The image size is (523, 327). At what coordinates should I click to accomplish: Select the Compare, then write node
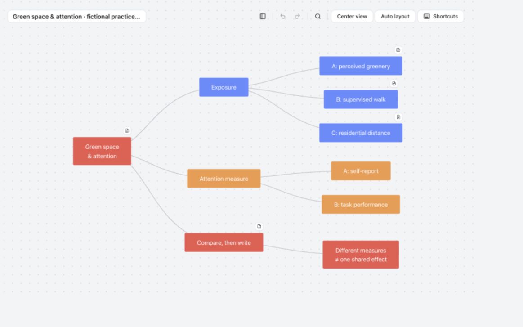pyautogui.click(x=224, y=242)
